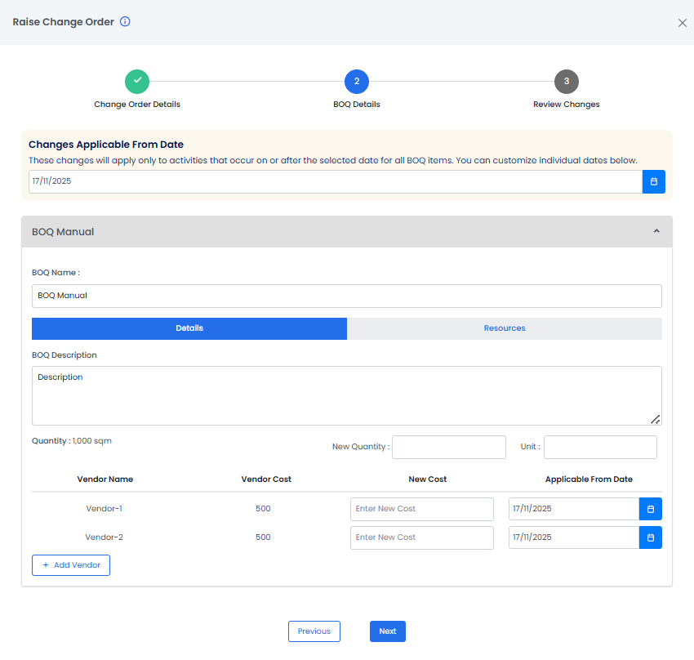Image resolution: width=694 pixels, height=660 pixels.
Task: Click the info icon beside Raise Change Order
Action: tap(125, 22)
